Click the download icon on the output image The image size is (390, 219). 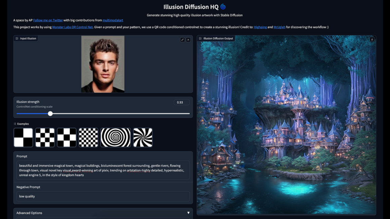click(372, 39)
